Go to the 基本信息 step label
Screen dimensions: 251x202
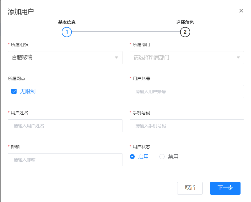(x=67, y=22)
